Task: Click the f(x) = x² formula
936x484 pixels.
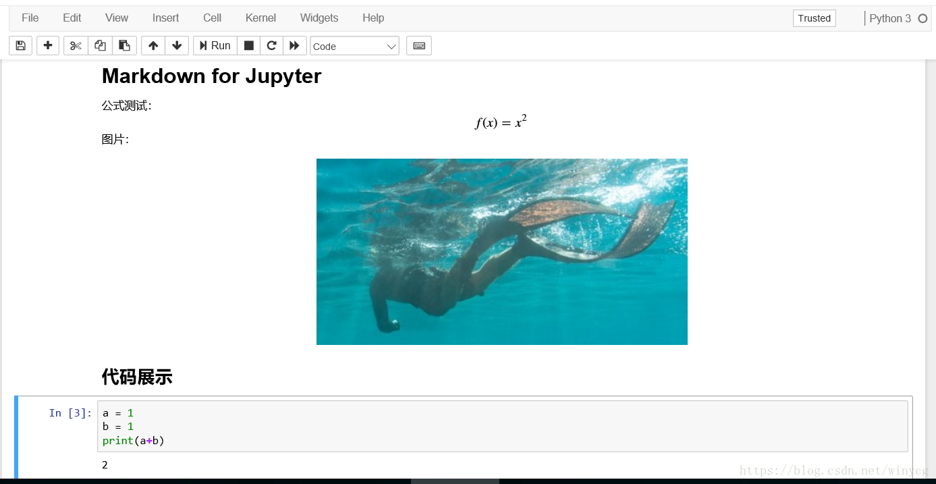Action: click(x=501, y=122)
